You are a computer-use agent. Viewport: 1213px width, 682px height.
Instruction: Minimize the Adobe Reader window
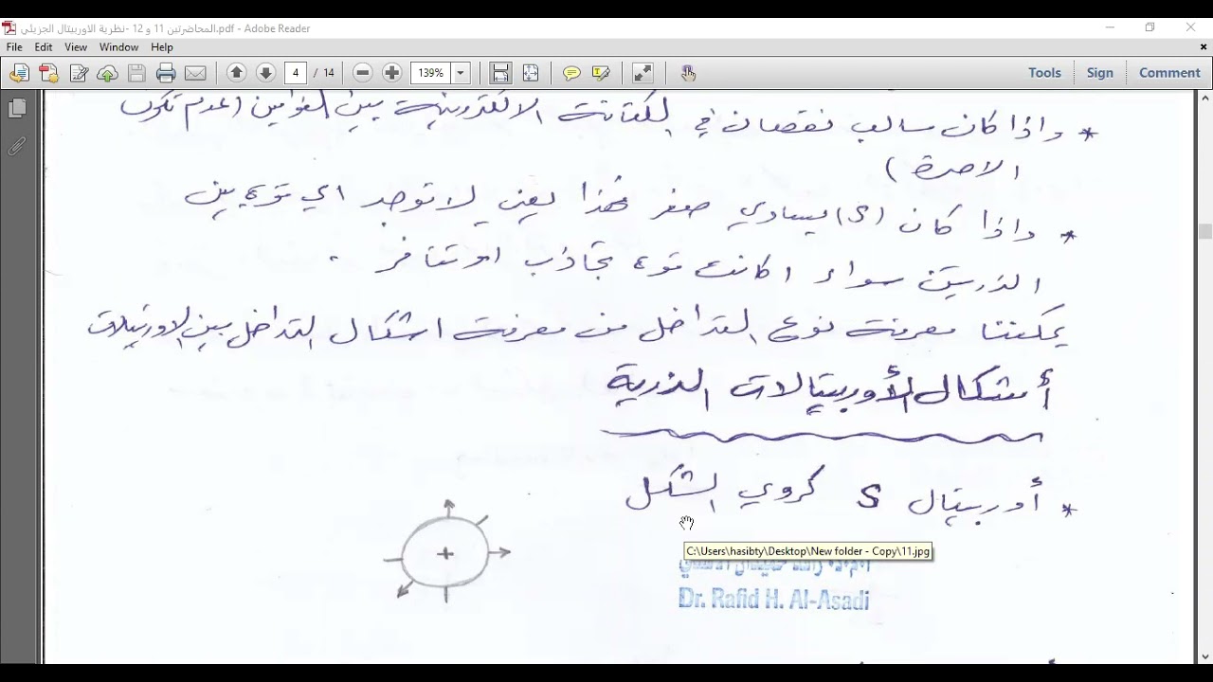[x=1110, y=27]
